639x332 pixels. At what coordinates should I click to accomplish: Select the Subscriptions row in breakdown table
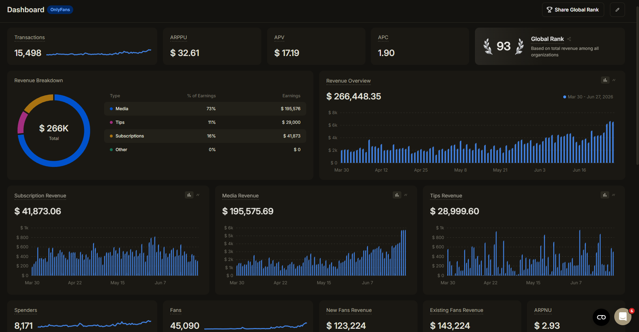click(x=205, y=136)
